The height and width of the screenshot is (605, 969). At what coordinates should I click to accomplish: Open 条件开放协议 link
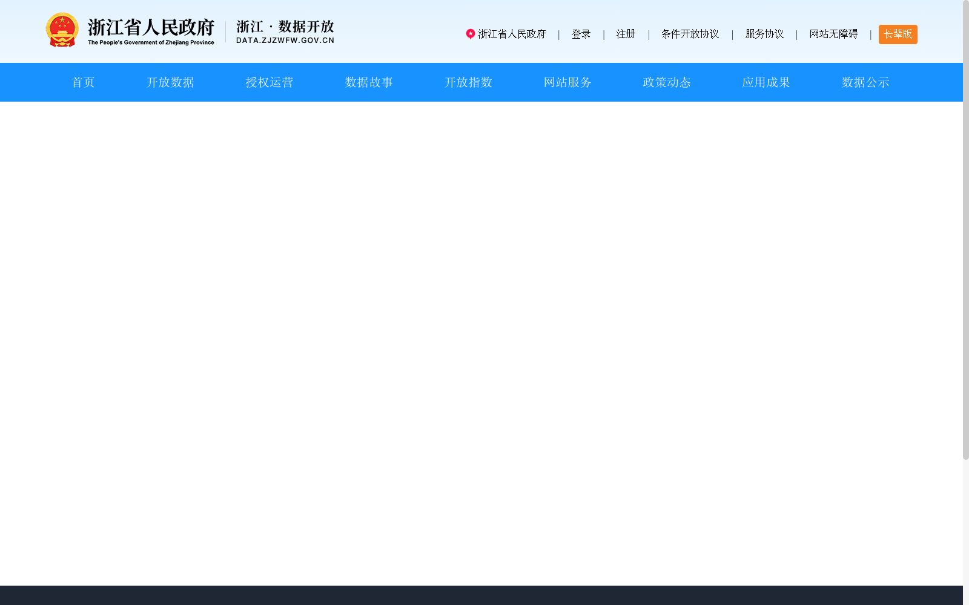tap(690, 34)
